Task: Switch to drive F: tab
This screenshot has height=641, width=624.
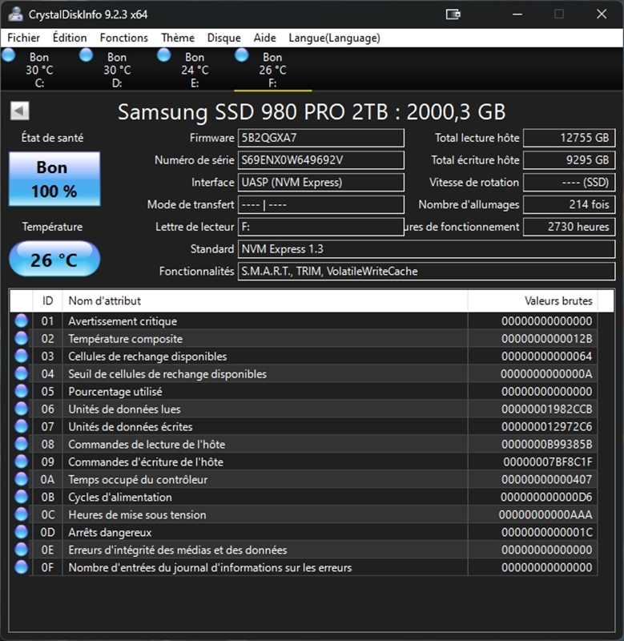Action: click(x=272, y=70)
